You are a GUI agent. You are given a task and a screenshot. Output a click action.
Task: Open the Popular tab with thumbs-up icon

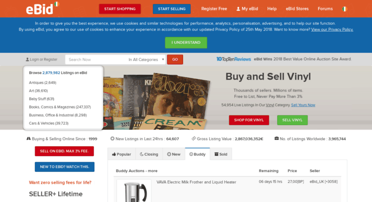pos(122,154)
